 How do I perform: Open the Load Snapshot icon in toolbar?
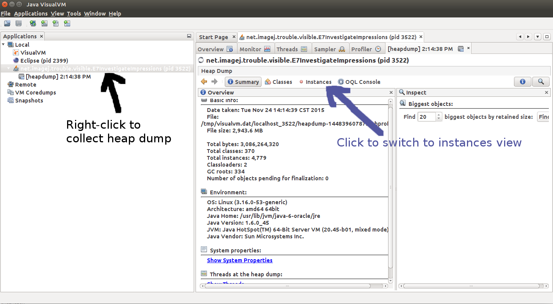pyautogui.click(x=7, y=23)
